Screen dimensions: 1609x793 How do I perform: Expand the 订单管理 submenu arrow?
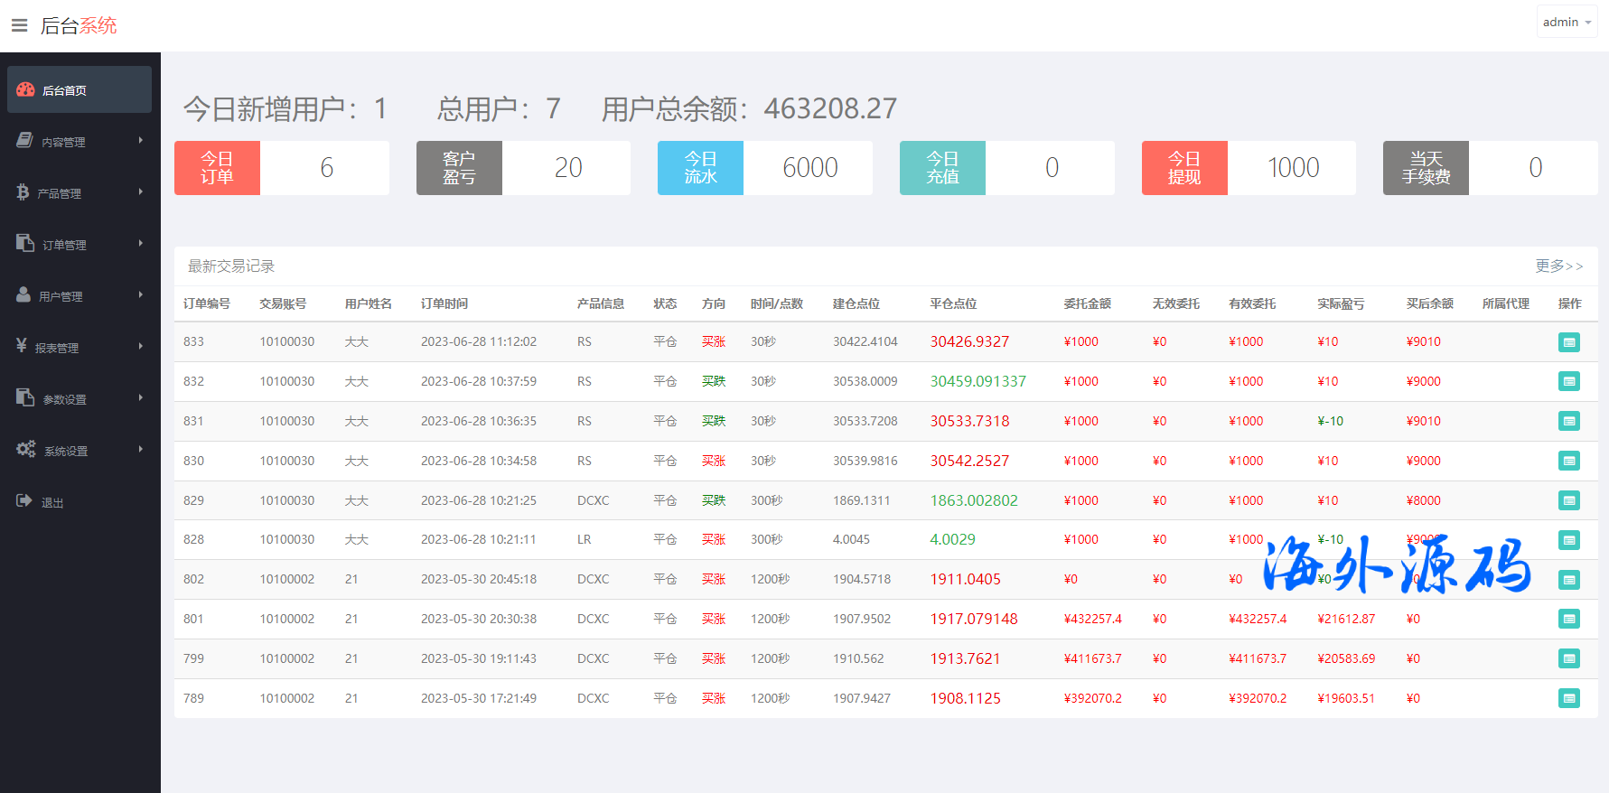(x=141, y=244)
